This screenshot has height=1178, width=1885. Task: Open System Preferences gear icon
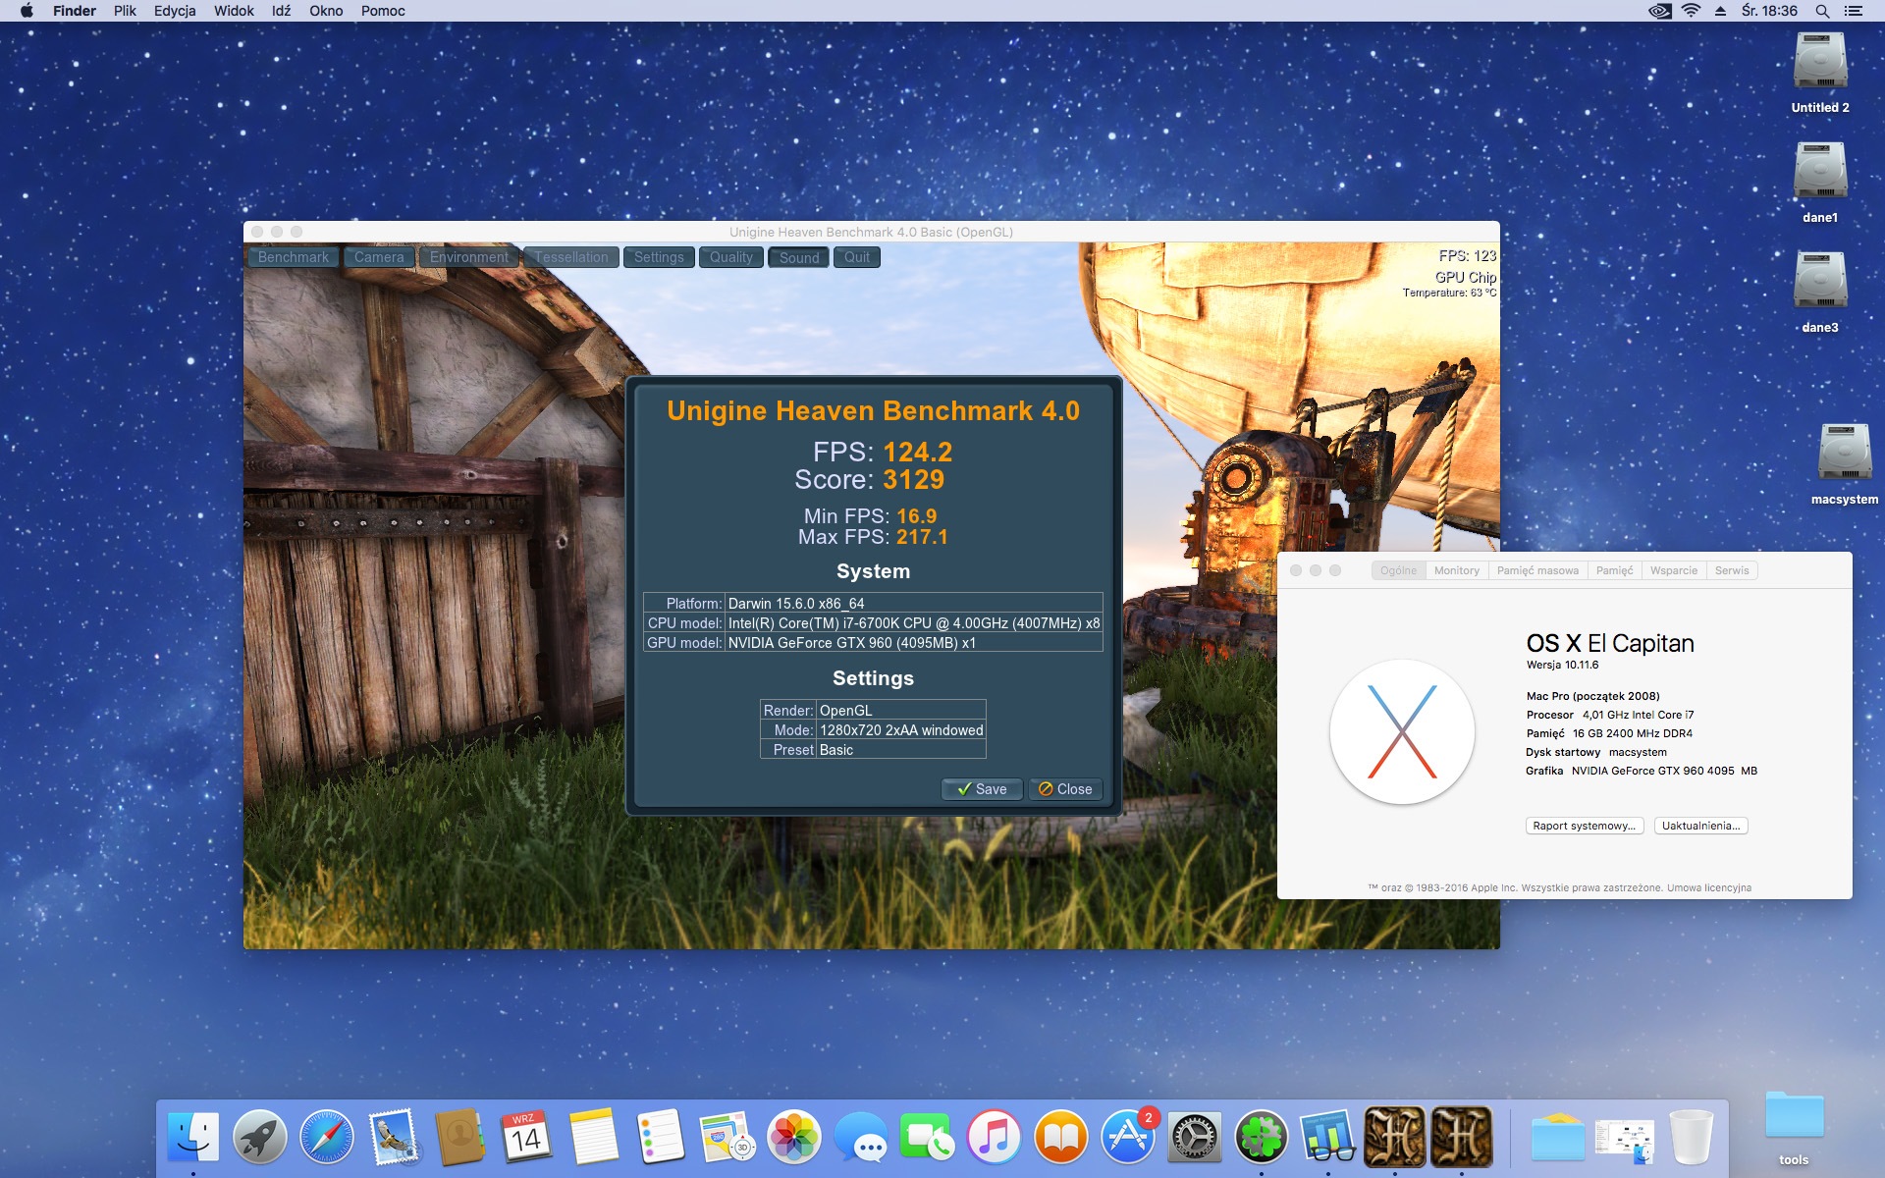(1194, 1138)
